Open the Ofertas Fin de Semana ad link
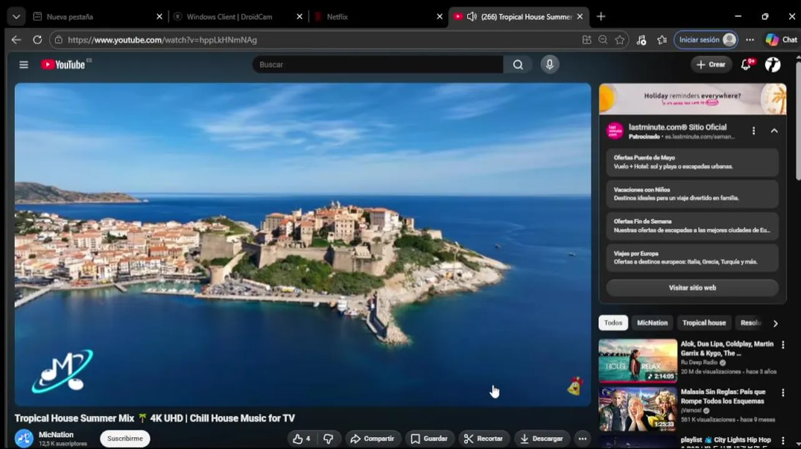Viewport: 801px width, 449px height. point(692,226)
